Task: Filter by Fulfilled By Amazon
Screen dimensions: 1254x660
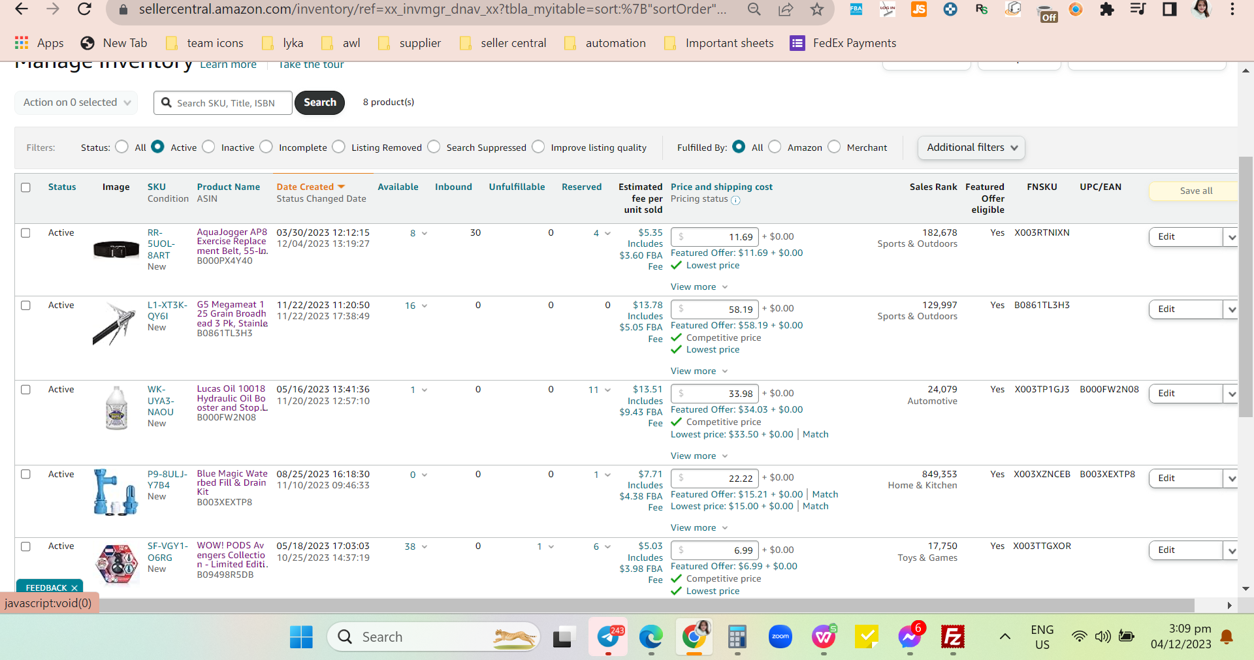Action: pos(775,147)
